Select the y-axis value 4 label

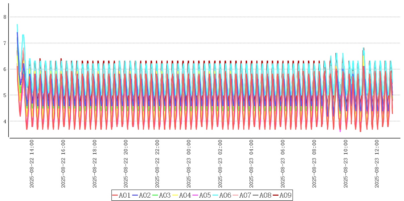(x=5, y=121)
